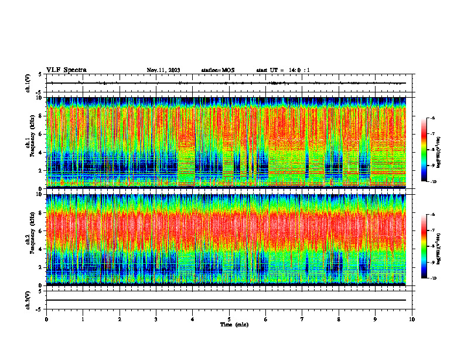The image size is (464, 358).
Task: Click the ch.2 spectrogram plot
Action: 226,240
